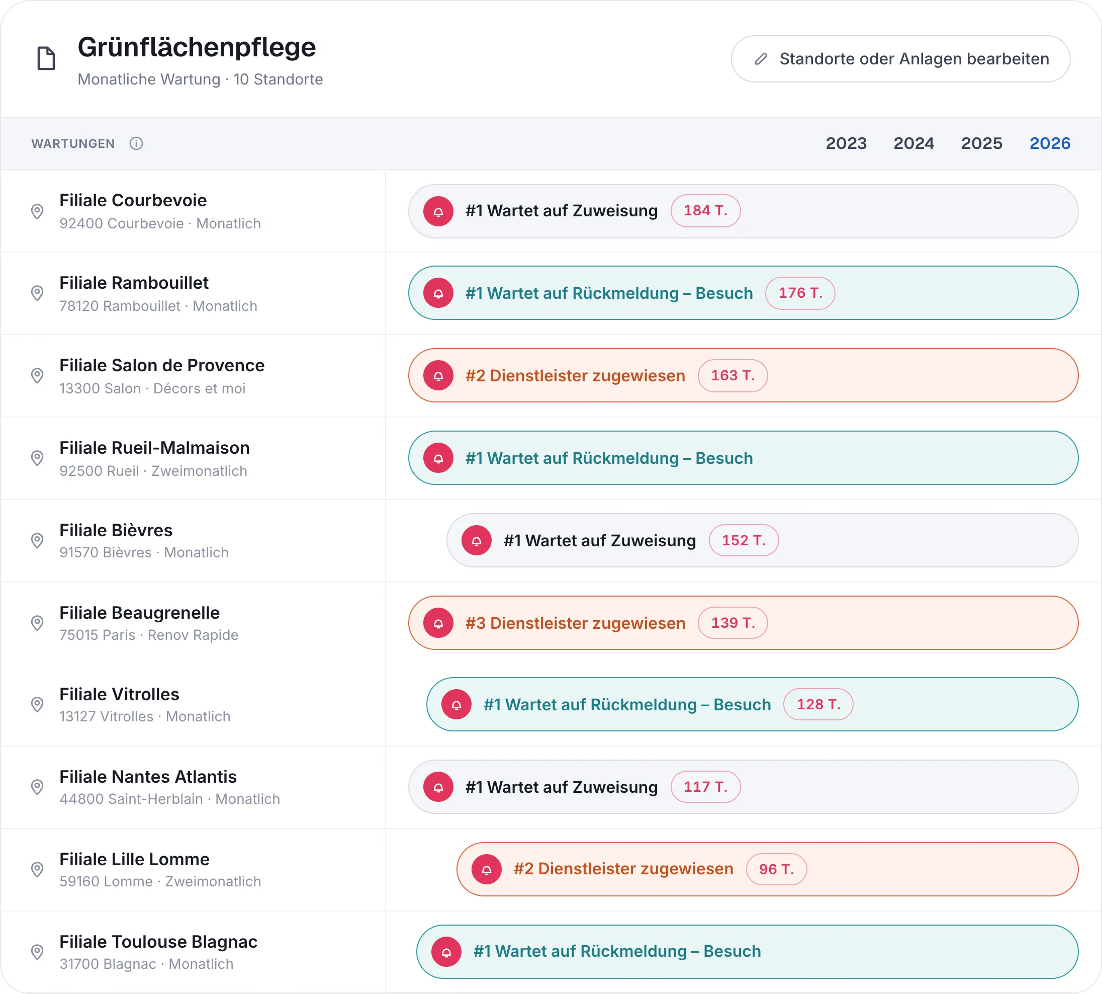Viewport: 1102px width, 994px height.
Task: Click the "59160 Lomme · Zweimonatlich" subtitle
Action: point(160,882)
